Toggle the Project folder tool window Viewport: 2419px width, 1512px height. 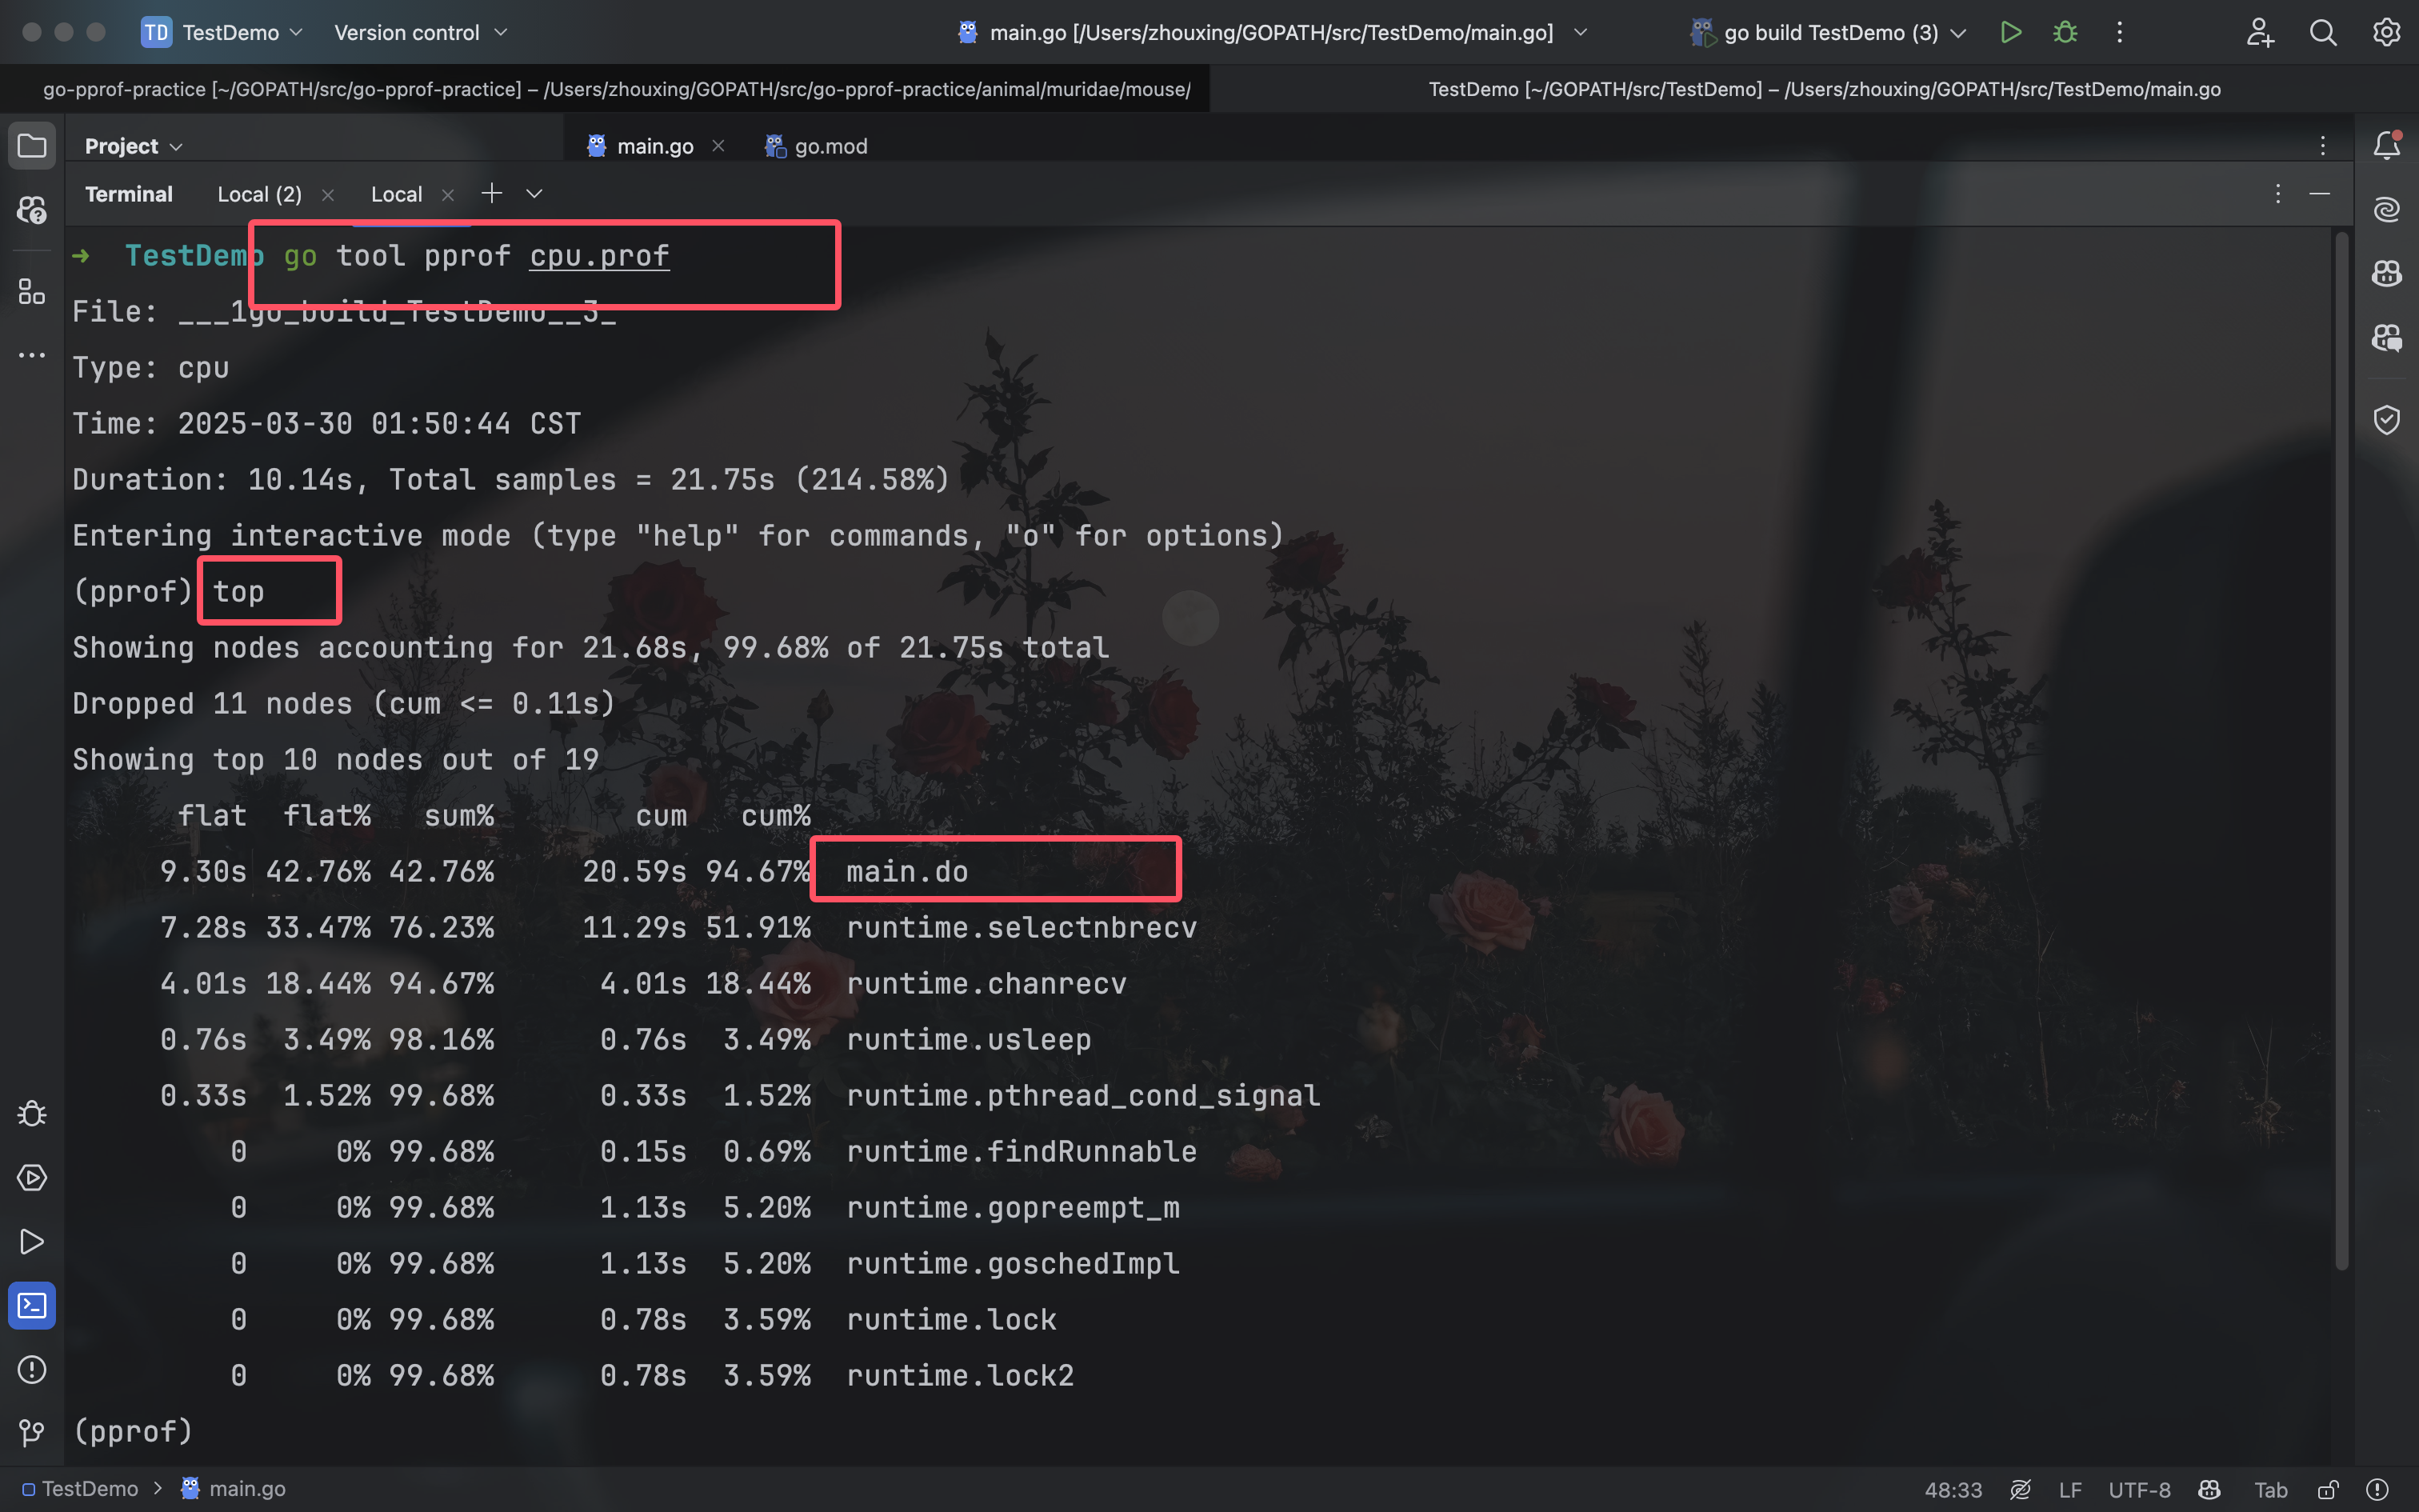[x=32, y=146]
